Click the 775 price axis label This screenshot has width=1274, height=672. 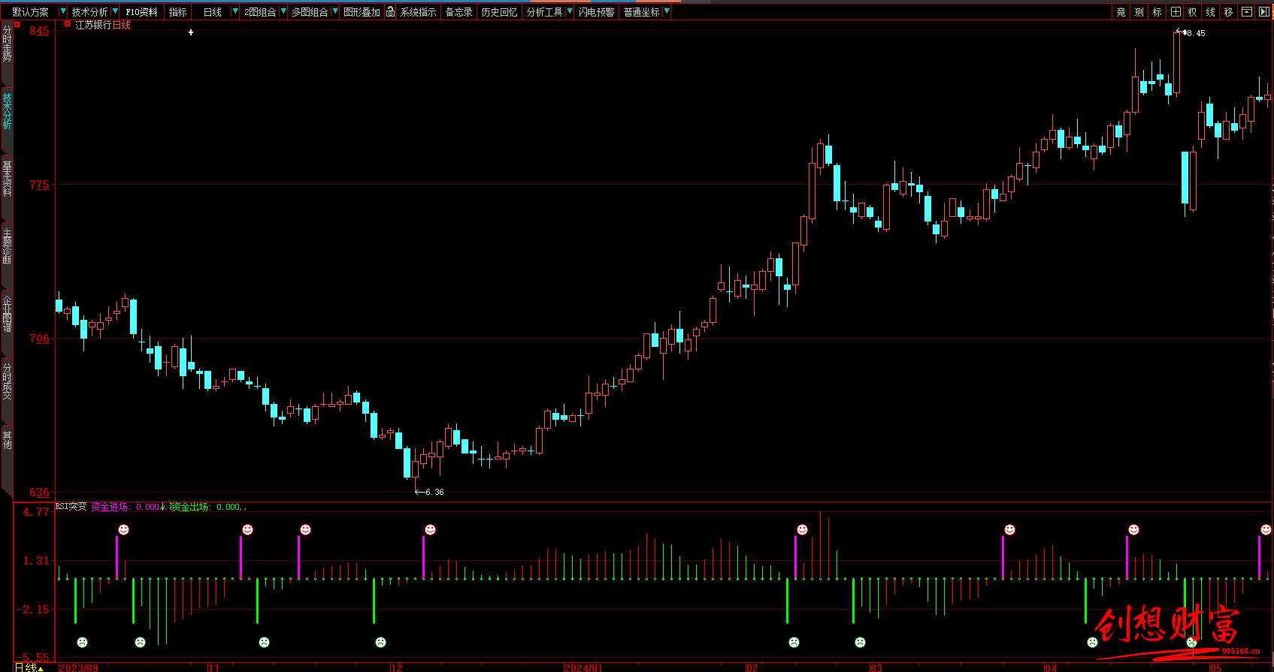tap(39, 185)
